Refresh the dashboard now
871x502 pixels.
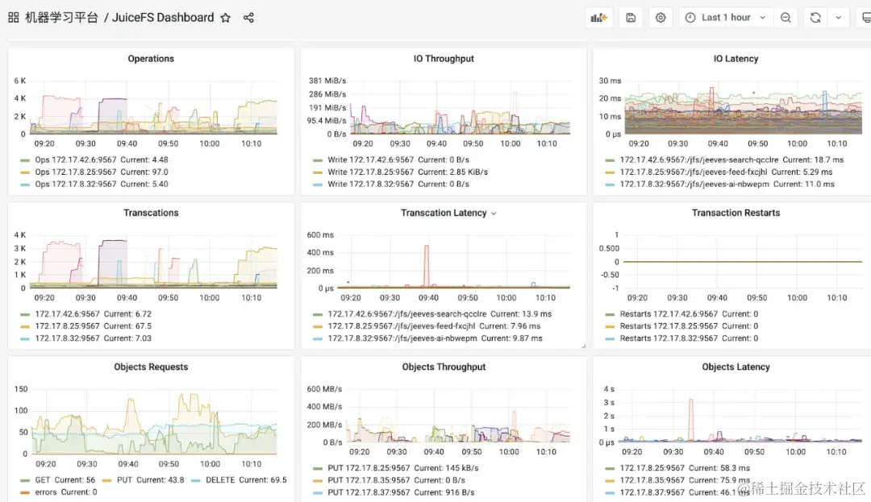click(815, 18)
